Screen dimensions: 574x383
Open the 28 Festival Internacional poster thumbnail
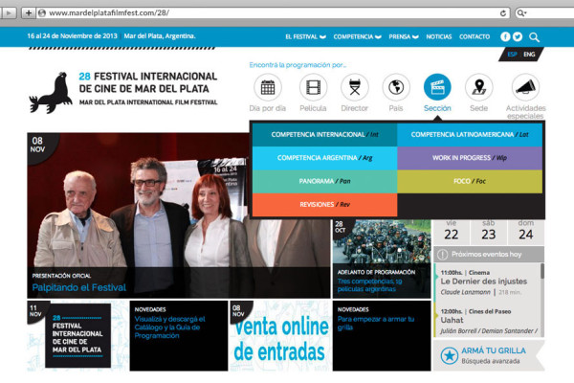point(77,336)
